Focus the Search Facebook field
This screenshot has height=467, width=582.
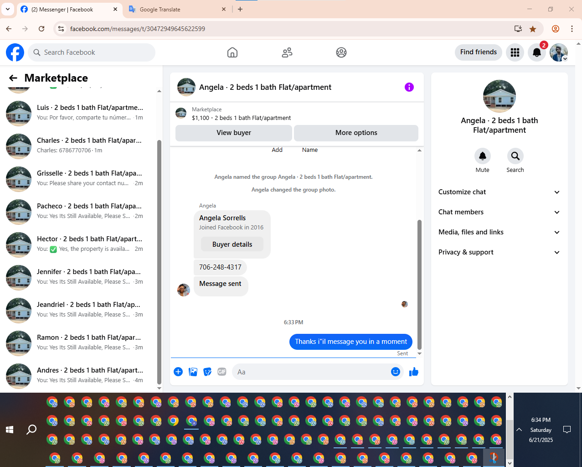coord(92,52)
